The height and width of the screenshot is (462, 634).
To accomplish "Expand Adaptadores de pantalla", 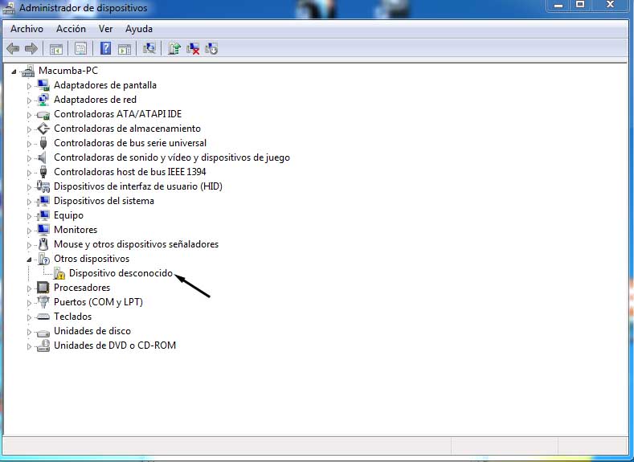I will (29, 86).
